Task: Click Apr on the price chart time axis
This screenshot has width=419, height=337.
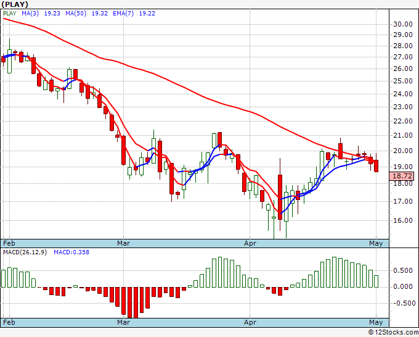Action: pyautogui.click(x=250, y=243)
